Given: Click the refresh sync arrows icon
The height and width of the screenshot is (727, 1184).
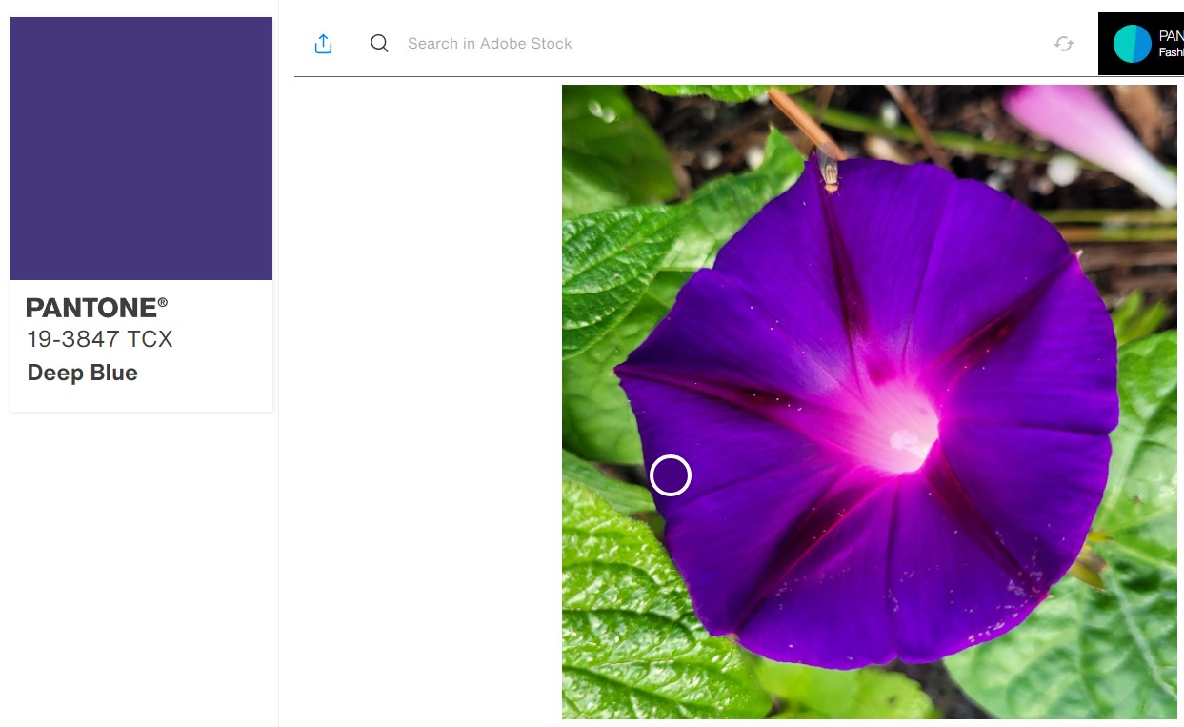Looking at the screenshot, I should click(x=1064, y=44).
